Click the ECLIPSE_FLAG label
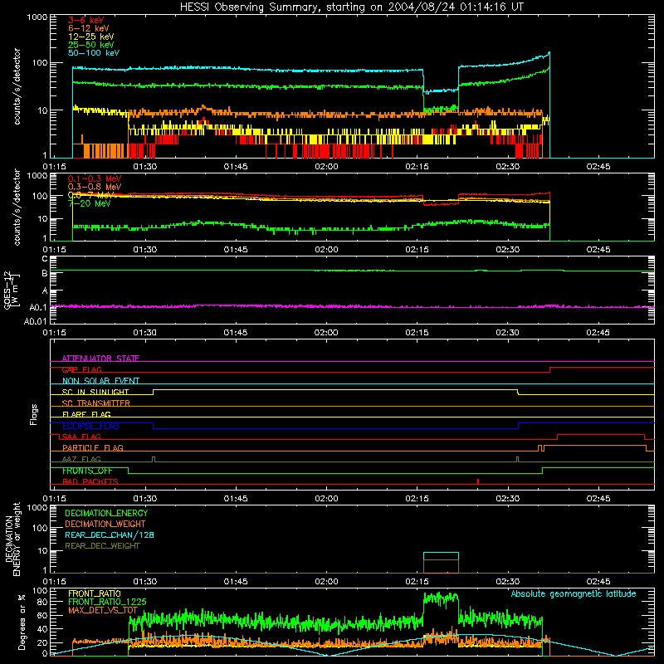Viewport: 664px width, 664px height. click(x=90, y=426)
